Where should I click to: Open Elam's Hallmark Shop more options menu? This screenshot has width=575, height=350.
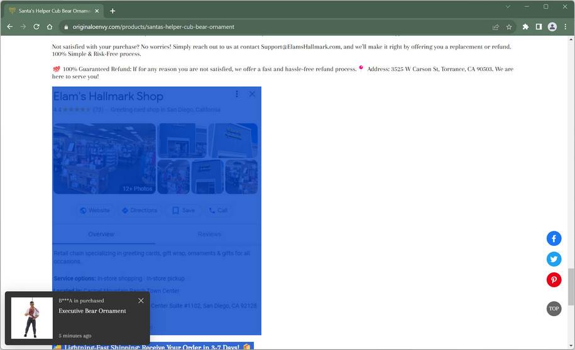tap(237, 94)
